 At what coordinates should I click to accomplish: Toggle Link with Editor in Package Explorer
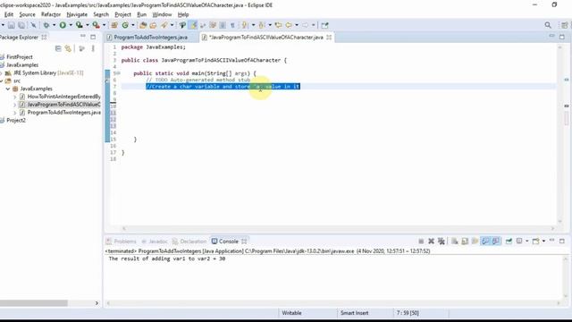[68, 48]
